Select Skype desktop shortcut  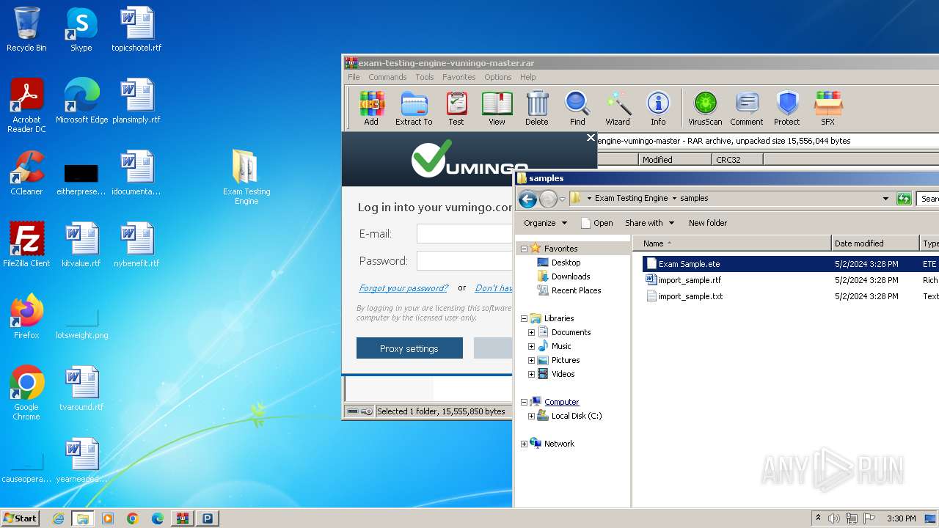[81, 29]
